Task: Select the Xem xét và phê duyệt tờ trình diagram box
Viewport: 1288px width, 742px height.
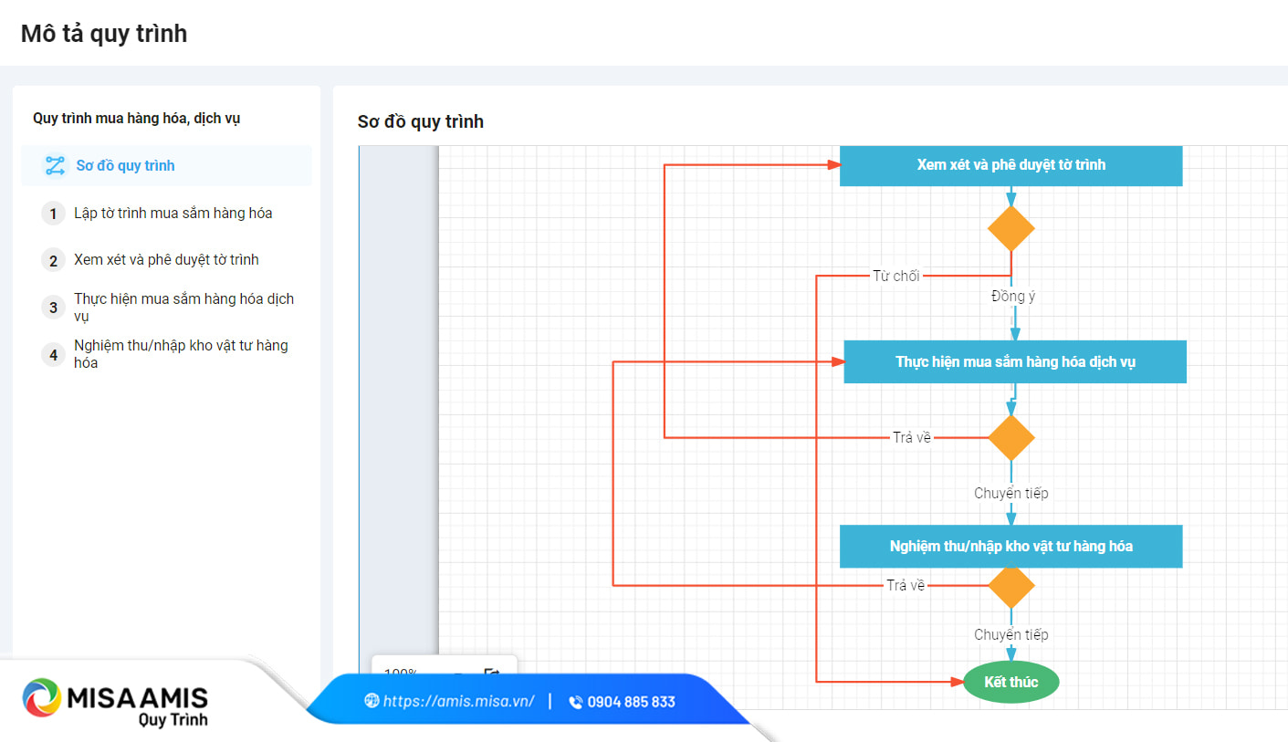Action: pyautogui.click(x=1011, y=165)
